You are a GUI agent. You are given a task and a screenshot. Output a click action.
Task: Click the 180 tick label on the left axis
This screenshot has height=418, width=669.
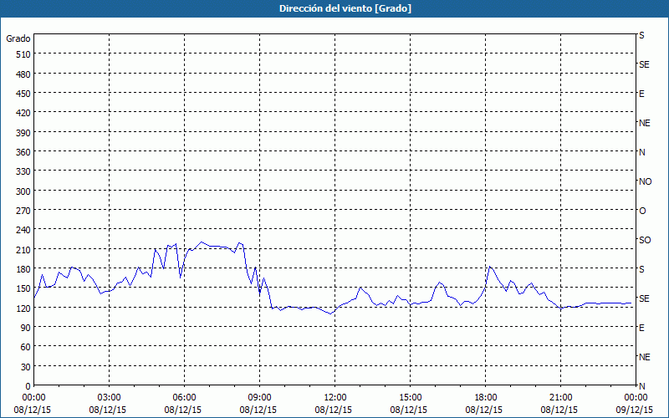pyautogui.click(x=24, y=269)
